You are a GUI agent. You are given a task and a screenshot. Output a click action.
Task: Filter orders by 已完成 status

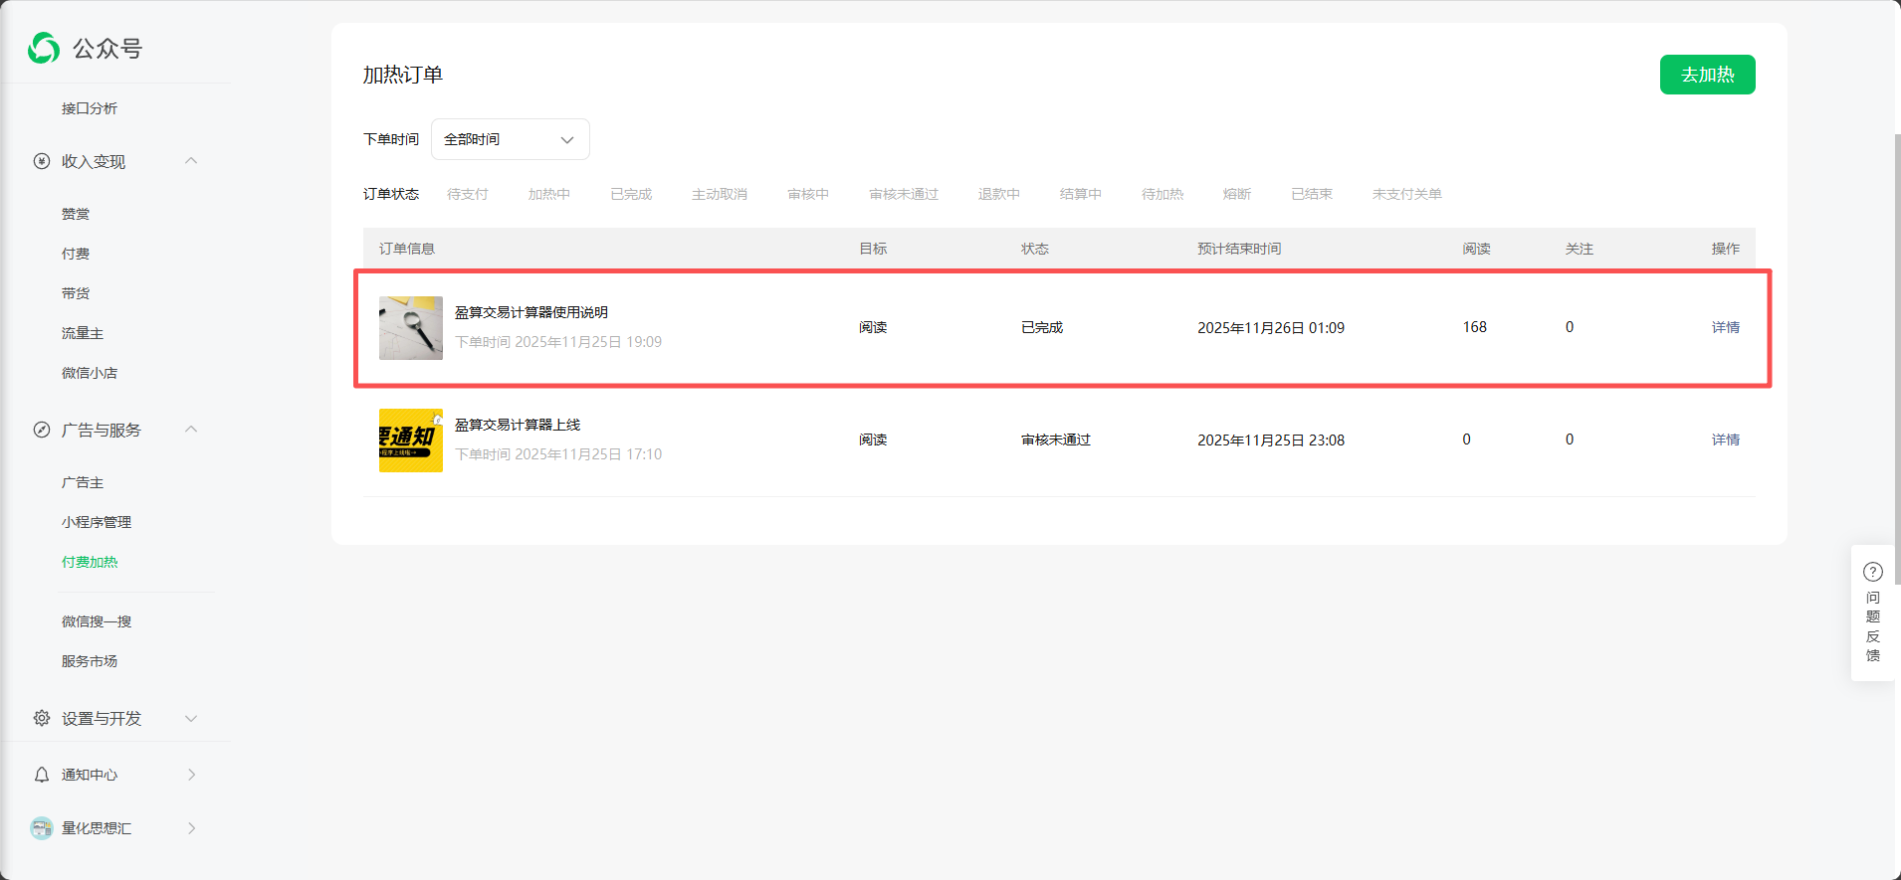point(631,194)
